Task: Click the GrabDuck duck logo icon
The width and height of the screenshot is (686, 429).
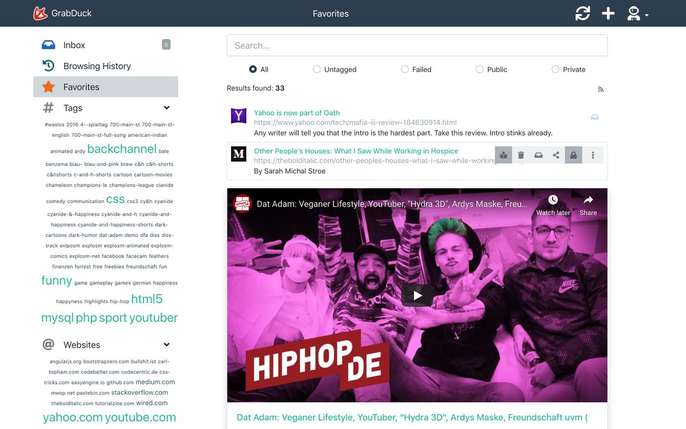Action: [x=40, y=13]
